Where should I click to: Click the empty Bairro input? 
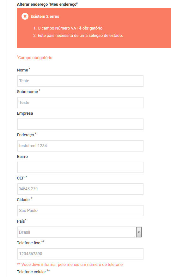tap(80, 167)
